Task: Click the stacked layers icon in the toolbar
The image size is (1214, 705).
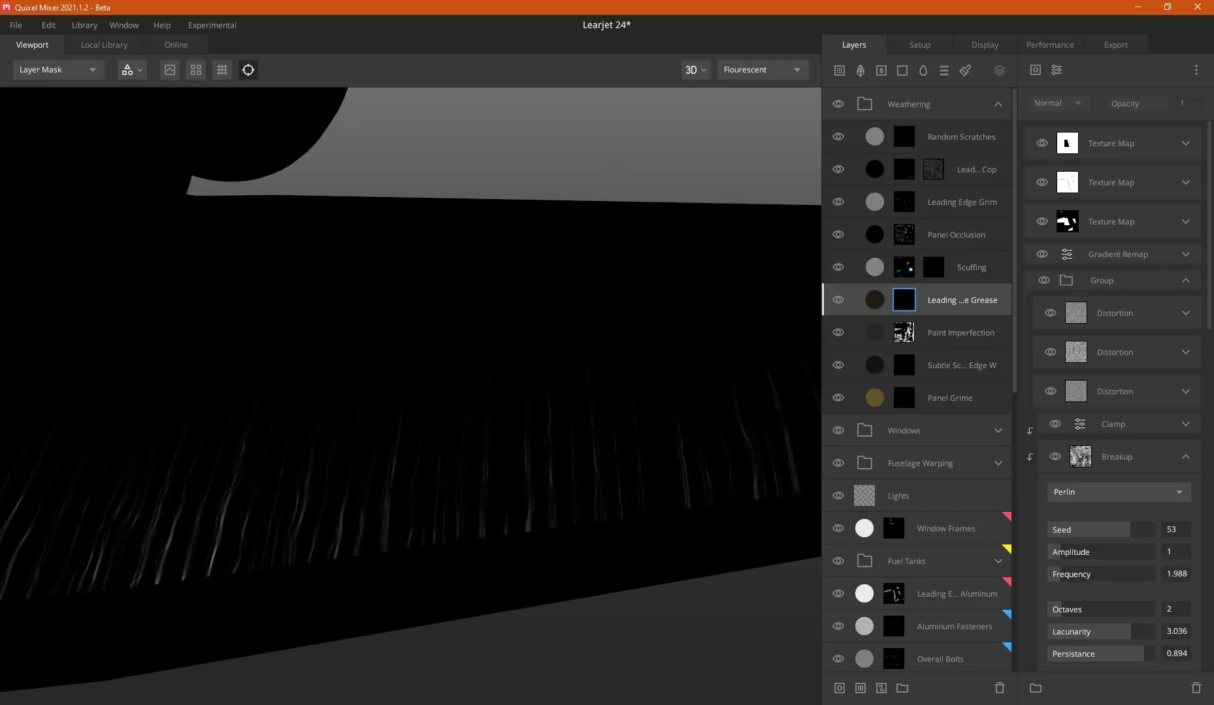Action: 1000,70
